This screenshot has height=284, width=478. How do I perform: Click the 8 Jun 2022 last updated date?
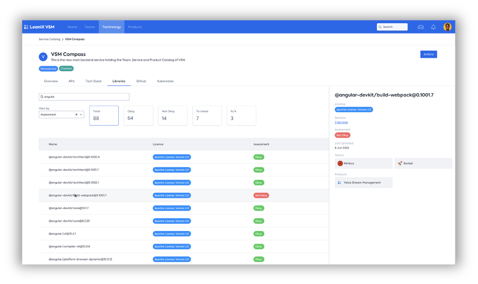click(342, 148)
